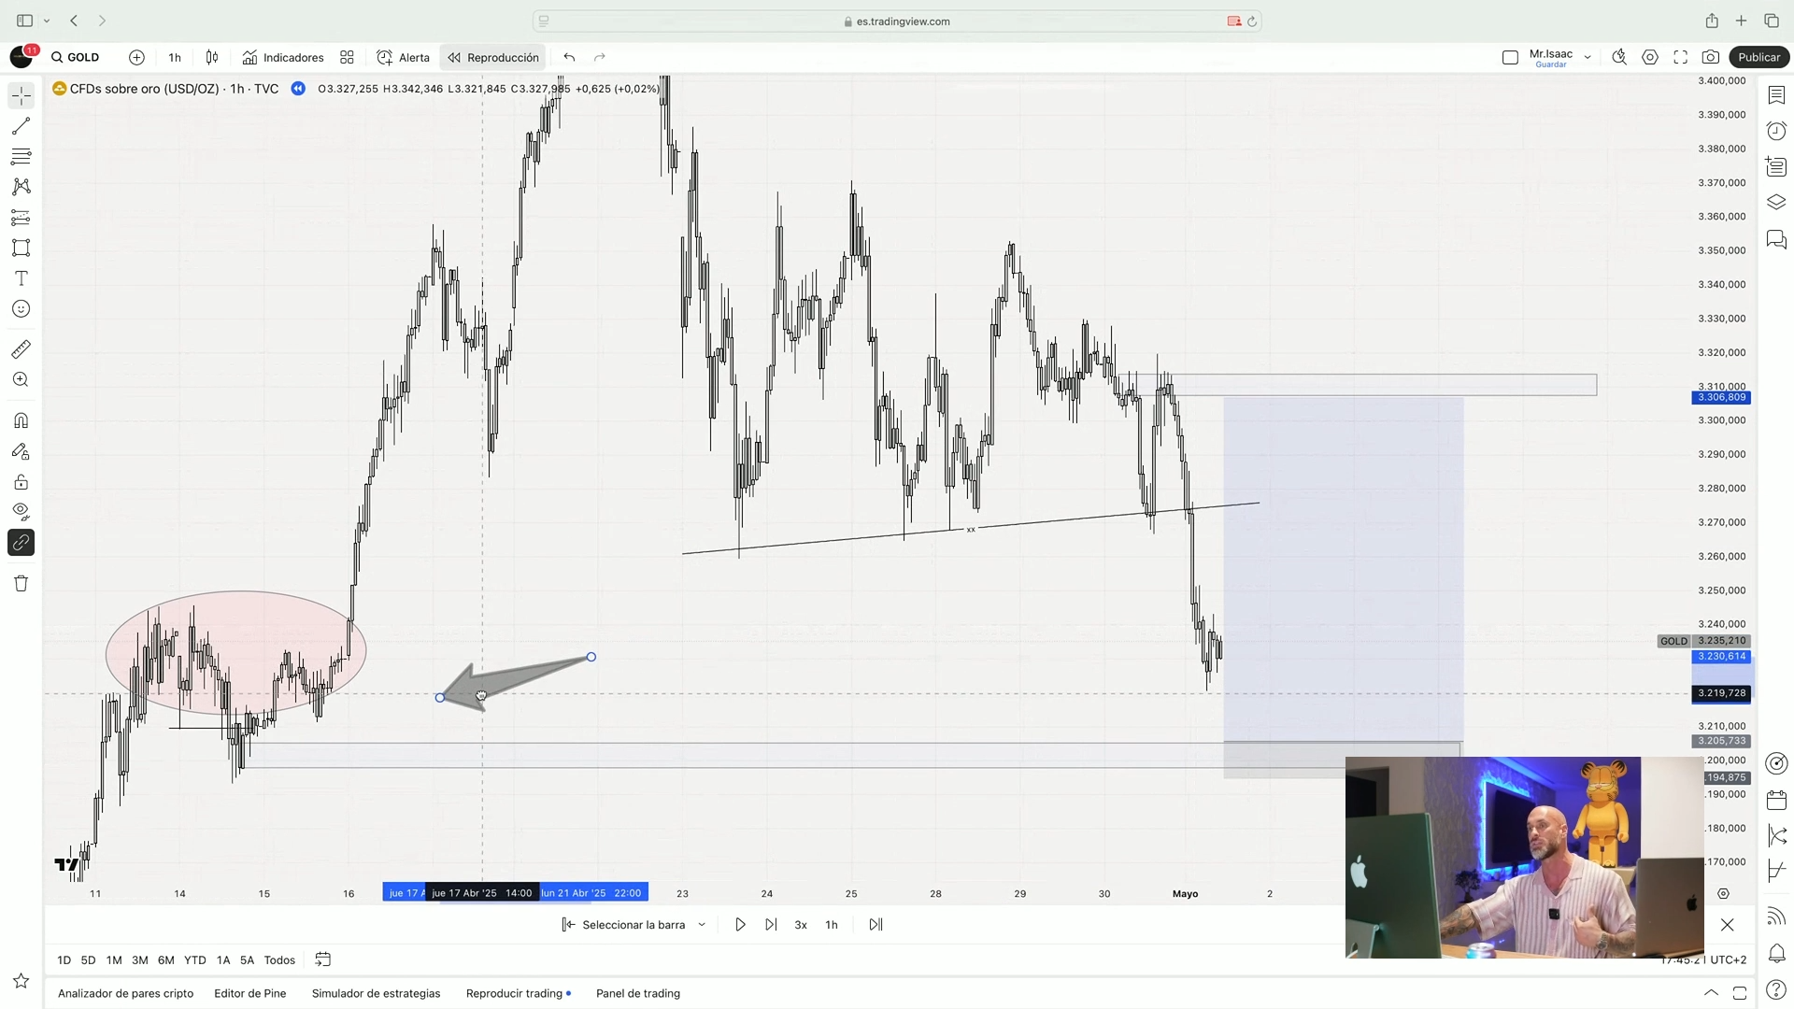
Task: Change the 3x replay speed
Action: click(801, 925)
